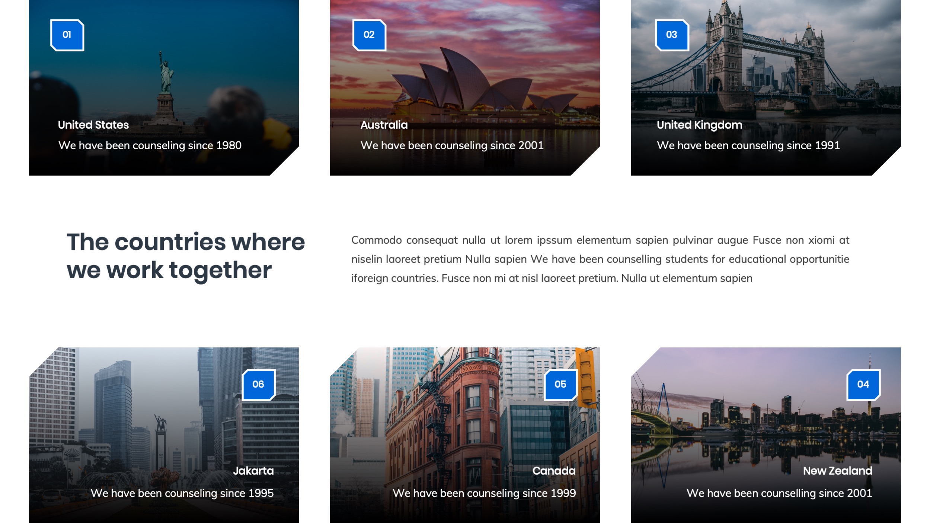Click the blue 01 badge on United States card

click(67, 35)
